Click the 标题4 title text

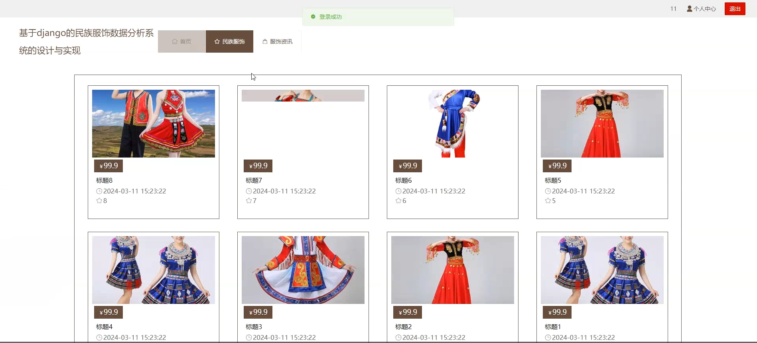point(104,327)
